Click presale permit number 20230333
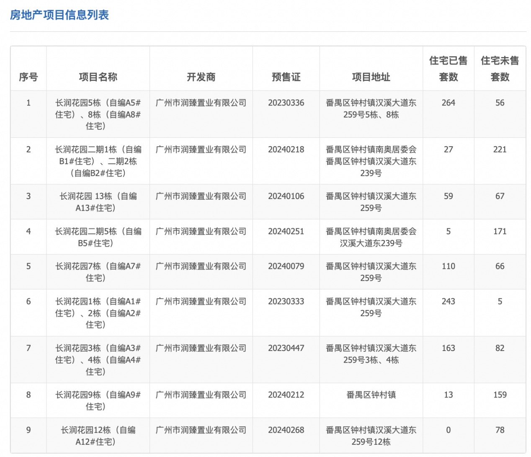Viewport: 531px width, 457px height. tap(286, 301)
